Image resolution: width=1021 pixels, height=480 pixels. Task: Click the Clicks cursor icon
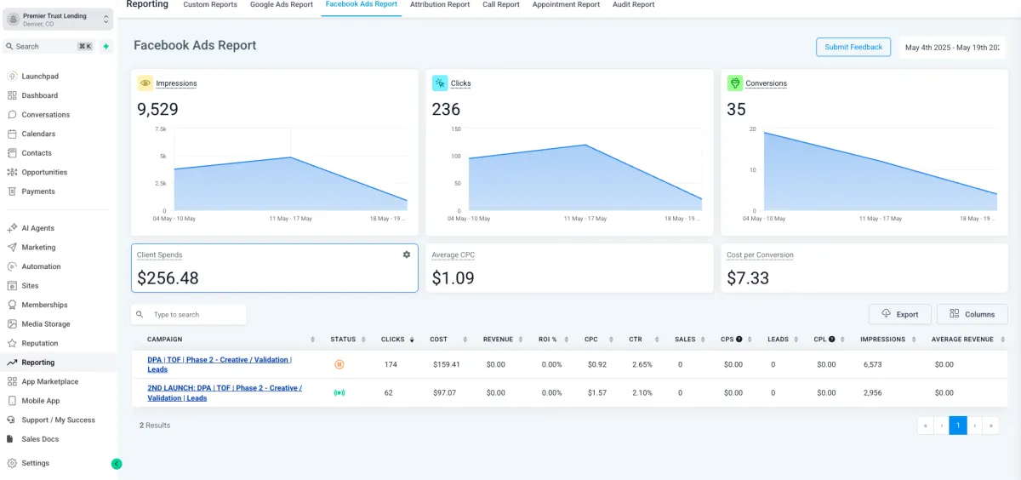click(440, 83)
